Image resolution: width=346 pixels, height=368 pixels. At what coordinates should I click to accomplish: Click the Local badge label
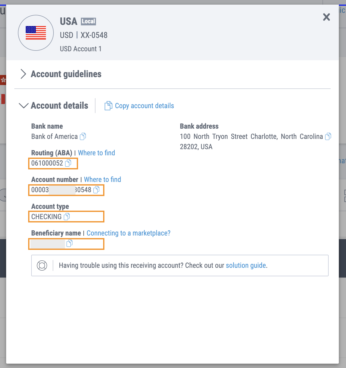[88, 21]
